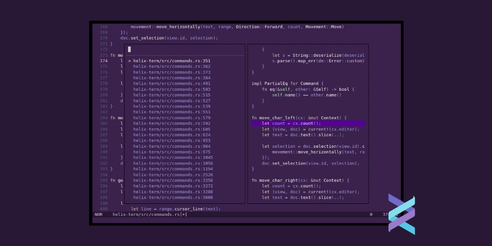This screenshot has height=246, width=492.
Task: Select the commands.rs:3606 result
Action: [x=173, y=197]
